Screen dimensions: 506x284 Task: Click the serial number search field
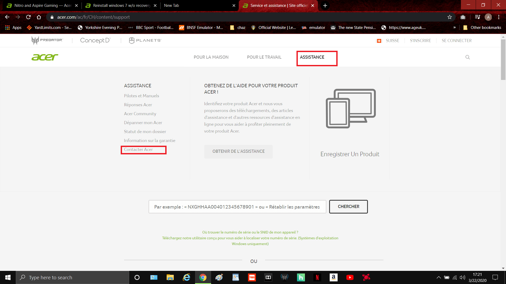point(237,207)
